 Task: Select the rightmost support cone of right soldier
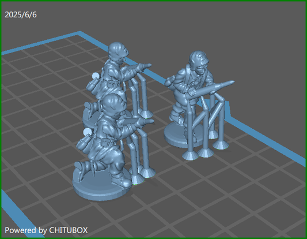click(x=221, y=145)
